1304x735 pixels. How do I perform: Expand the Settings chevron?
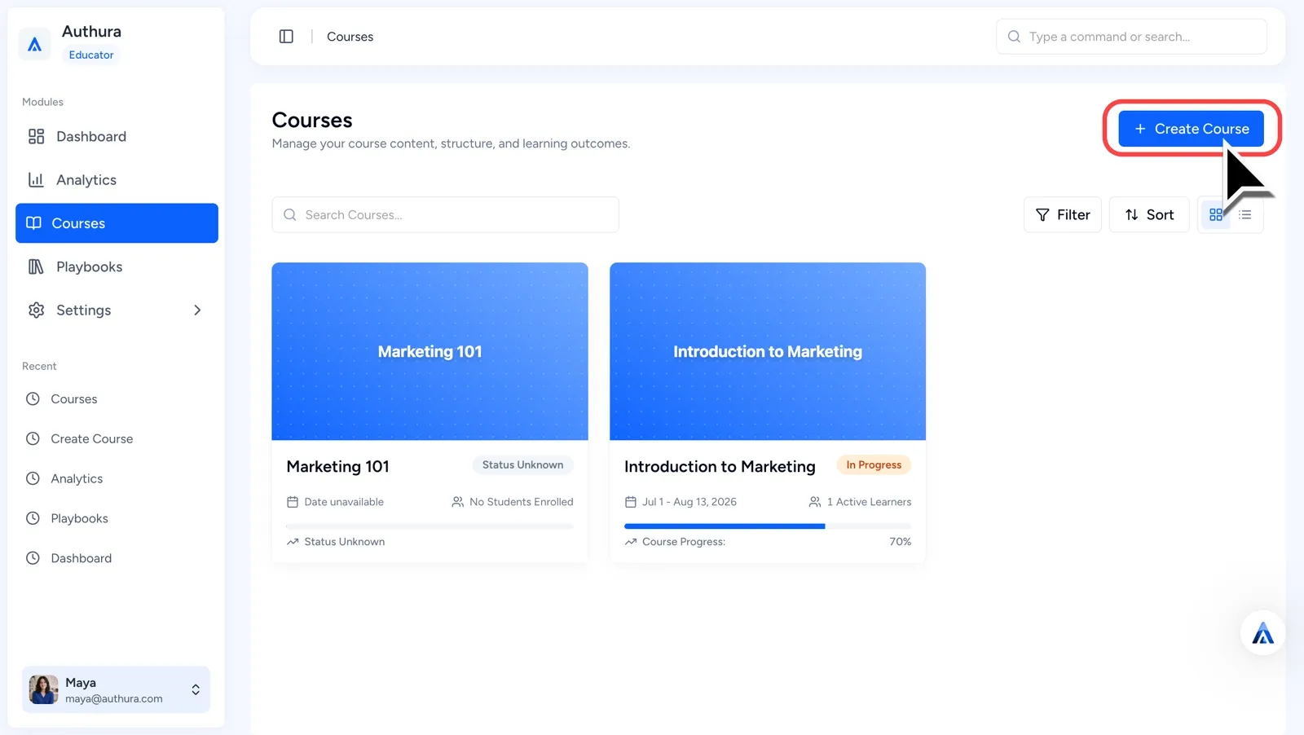(x=197, y=310)
